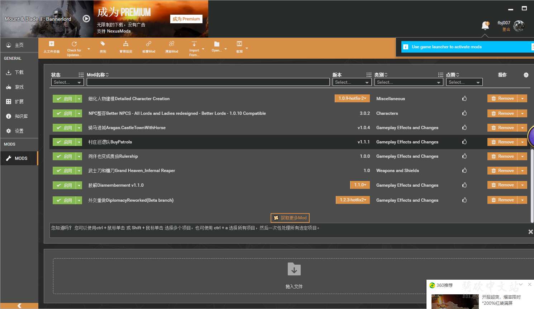Open the manage rules (管理规则) icon
The width and height of the screenshot is (534, 309).
[x=126, y=44]
